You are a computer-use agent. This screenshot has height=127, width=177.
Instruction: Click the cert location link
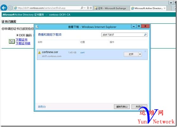coord(82,53)
